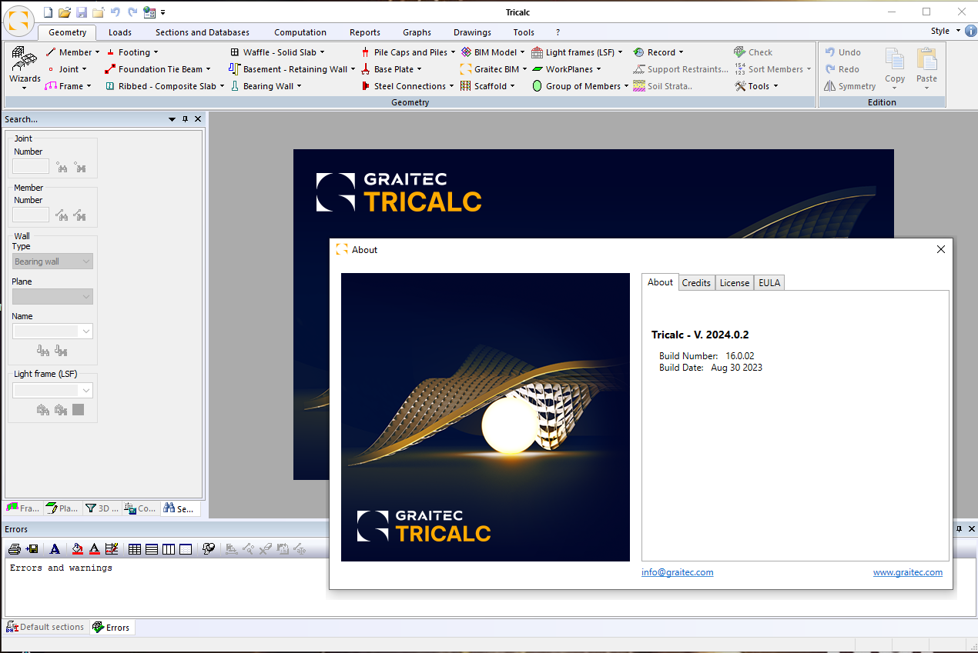
Task: Click the find-member binoculars icon in Search panel
Action: pos(62,215)
